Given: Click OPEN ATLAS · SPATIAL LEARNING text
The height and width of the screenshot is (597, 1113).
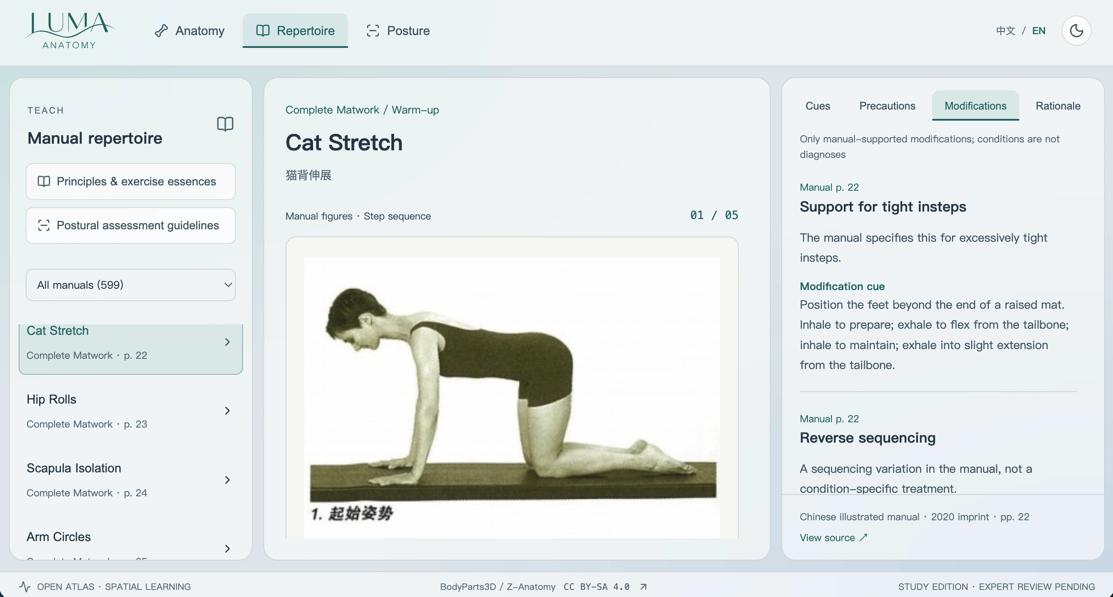Looking at the screenshot, I should [114, 587].
